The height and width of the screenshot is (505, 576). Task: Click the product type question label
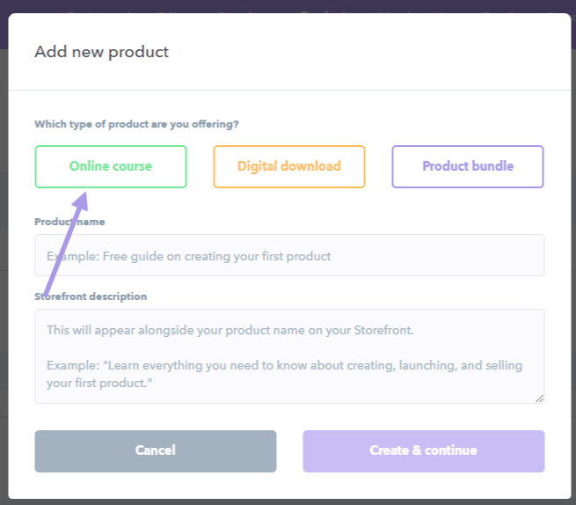[x=136, y=124]
